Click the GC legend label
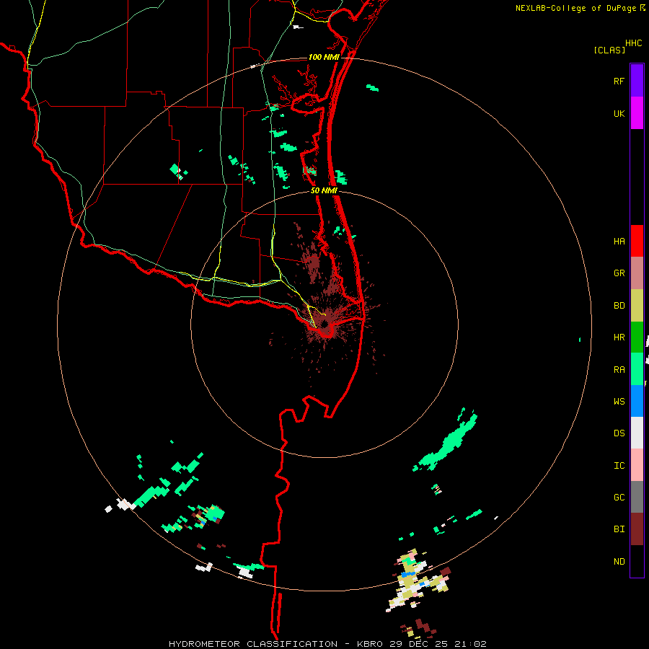This screenshot has width=649, height=649. tap(619, 498)
